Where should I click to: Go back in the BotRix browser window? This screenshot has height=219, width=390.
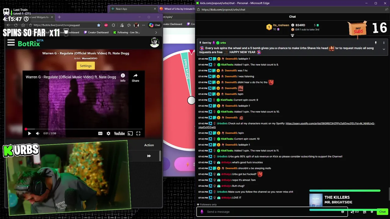click(x=9, y=25)
